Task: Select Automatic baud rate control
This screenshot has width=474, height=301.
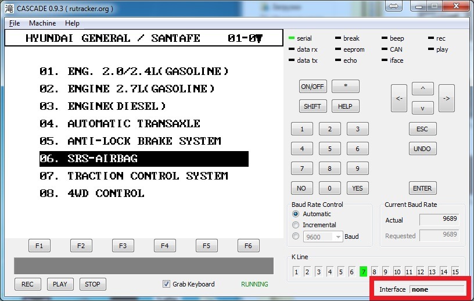Action: pyautogui.click(x=296, y=214)
